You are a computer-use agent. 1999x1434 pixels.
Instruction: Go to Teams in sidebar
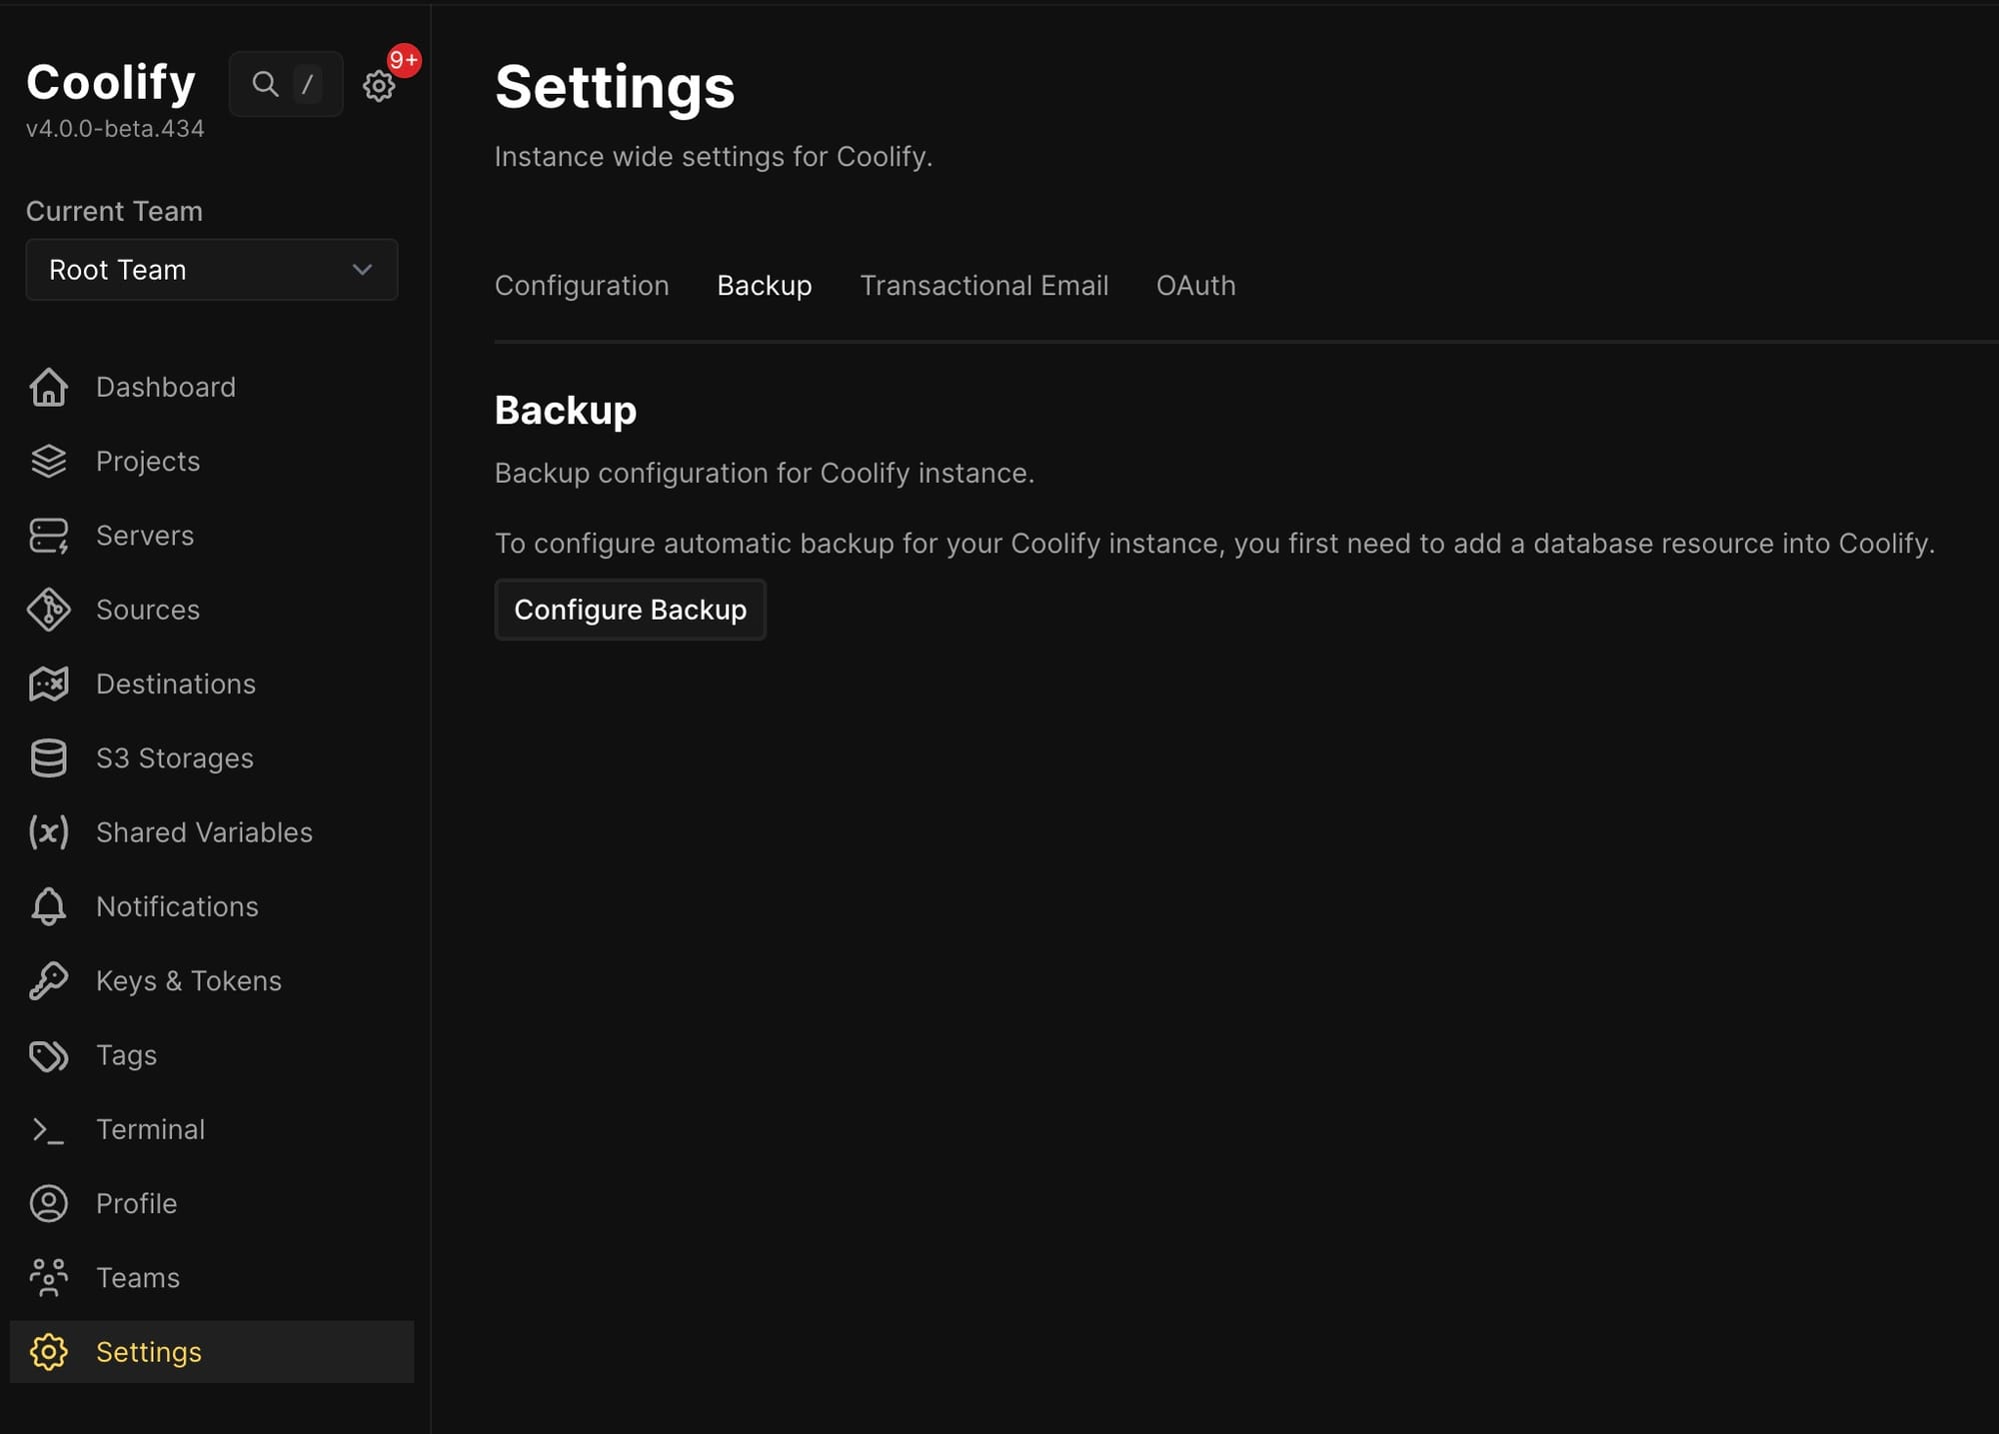click(138, 1277)
